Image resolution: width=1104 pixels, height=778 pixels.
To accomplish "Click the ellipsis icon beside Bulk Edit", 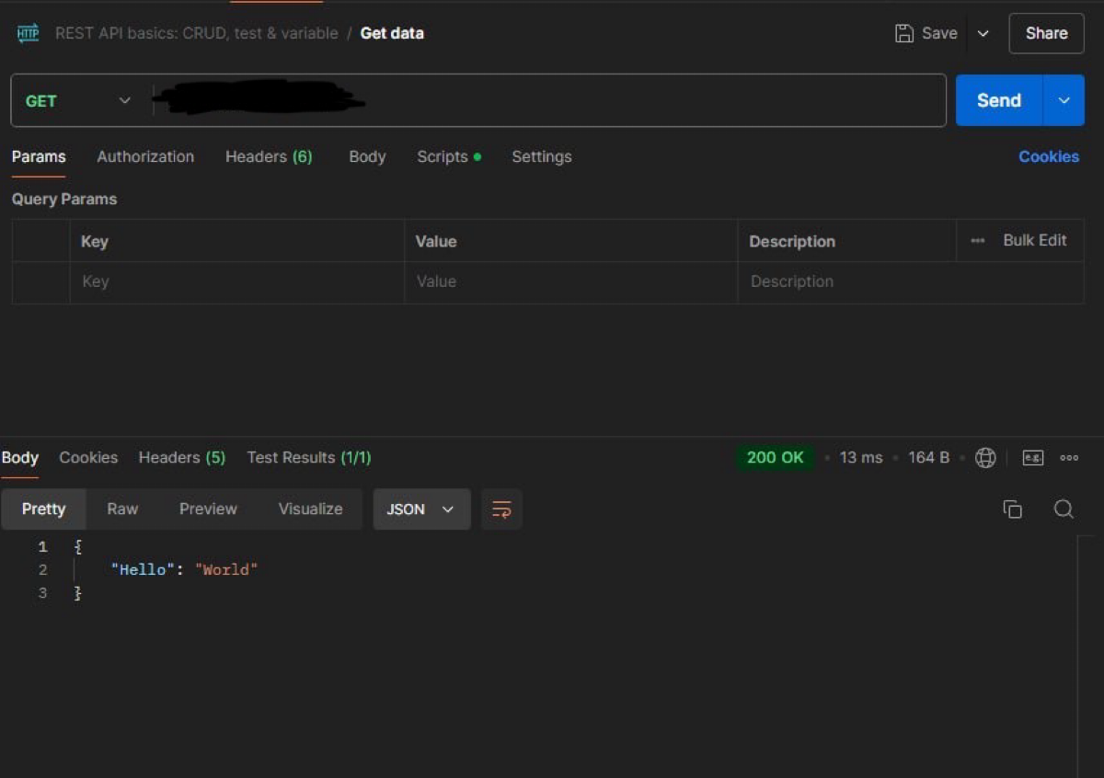I will [976, 240].
